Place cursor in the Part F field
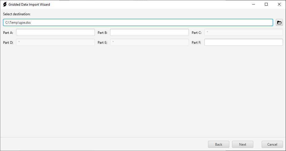The width and height of the screenshot is (286, 151). 243,42
